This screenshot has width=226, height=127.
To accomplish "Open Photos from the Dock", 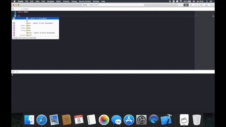I will tap(104, 120).
